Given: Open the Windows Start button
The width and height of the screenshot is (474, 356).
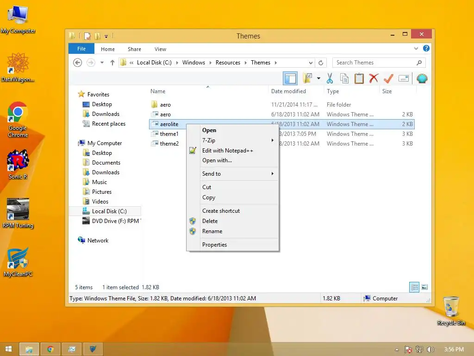Looking at the screenshot, I should pos(9,349).
